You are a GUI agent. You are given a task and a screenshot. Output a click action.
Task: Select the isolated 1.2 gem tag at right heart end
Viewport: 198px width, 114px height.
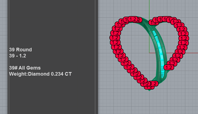tap(169, 67)
